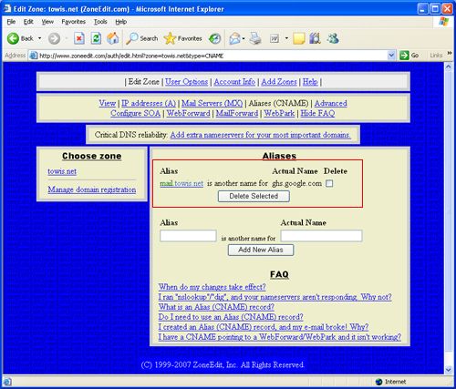This screenshot has width=456, height=389.
Task: Open the IP addresses (A) link
Action: (149, 103)
